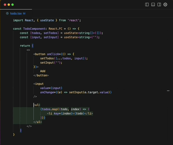
Task: Click the Add button label text
Action: pyautogui.click(x=43, y=71)
